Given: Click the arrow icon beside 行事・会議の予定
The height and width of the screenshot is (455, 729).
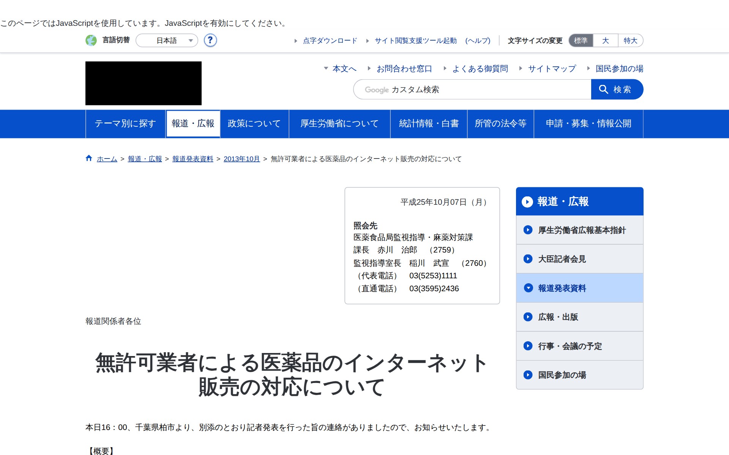Looking at the screenshot, I should (x=527, y=346).
